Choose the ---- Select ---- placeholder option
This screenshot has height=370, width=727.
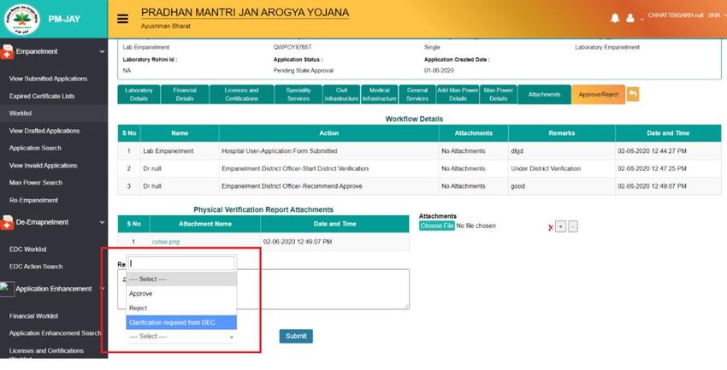pyautogui.click(x=181, y=279)
